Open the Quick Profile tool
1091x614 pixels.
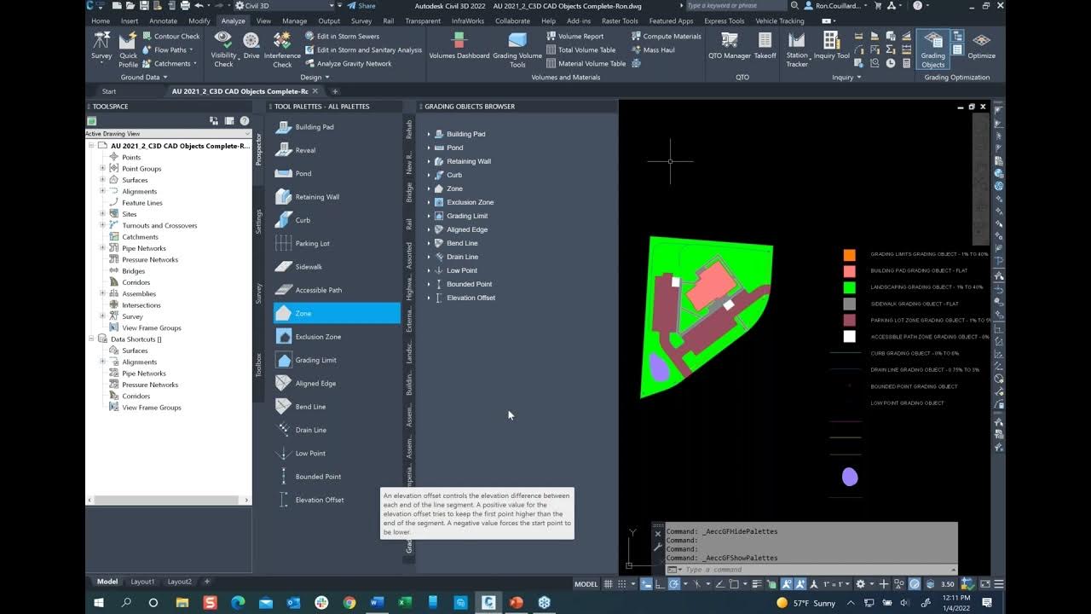point(128,49)
